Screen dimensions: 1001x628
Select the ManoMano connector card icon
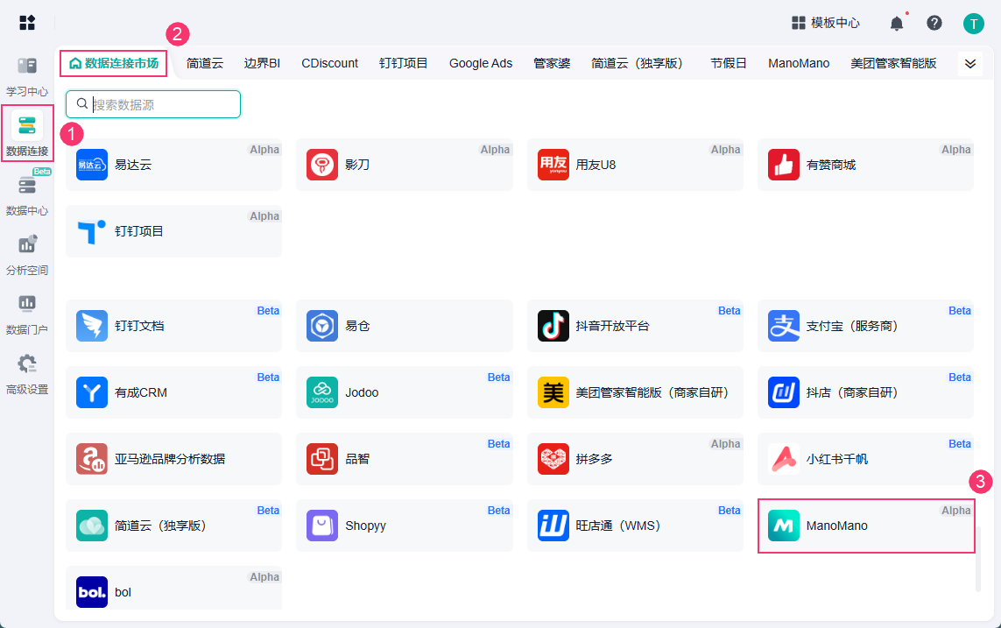[783, 526]
